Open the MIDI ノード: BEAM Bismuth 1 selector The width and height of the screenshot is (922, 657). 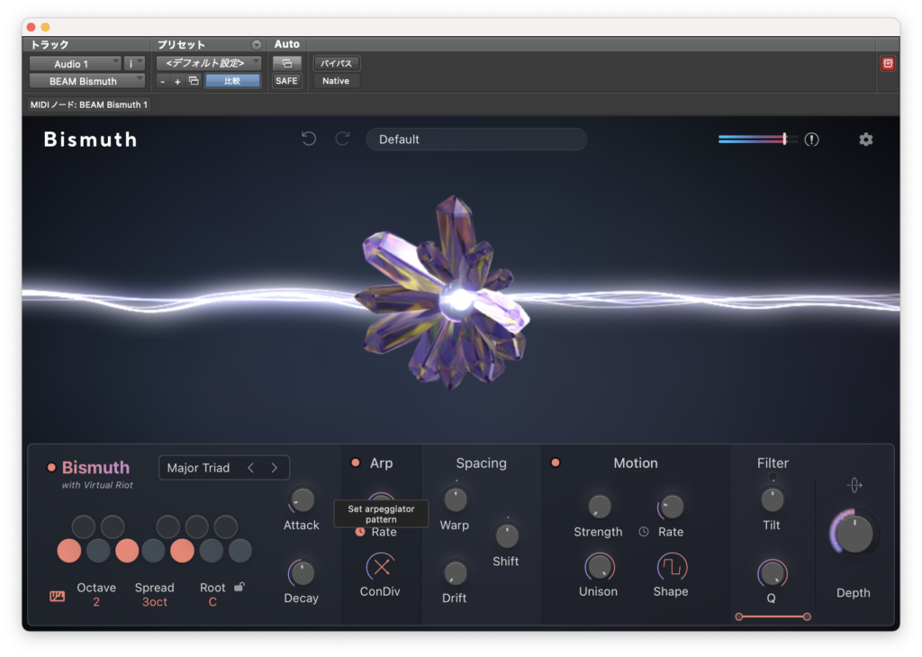[x=89, y=104]
